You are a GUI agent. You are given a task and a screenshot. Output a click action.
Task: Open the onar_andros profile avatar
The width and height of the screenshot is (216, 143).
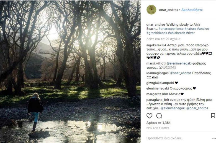(151, 10)
